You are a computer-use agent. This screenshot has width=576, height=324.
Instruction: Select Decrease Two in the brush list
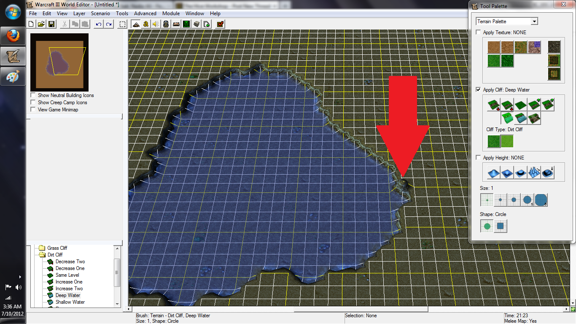coord(70,262)
